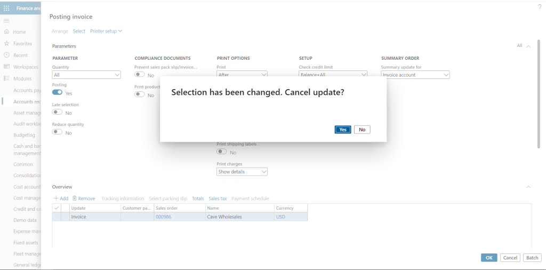Open Accounts receivable module in sidebar
546x270 pixels.
[x=27, y=102]
